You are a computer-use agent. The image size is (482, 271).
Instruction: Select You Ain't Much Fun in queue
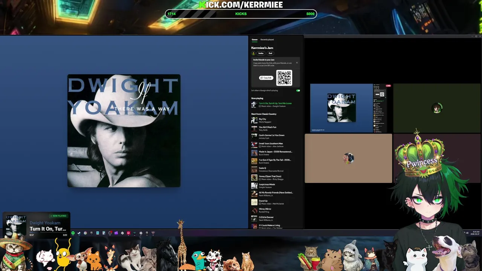[276, 129]
